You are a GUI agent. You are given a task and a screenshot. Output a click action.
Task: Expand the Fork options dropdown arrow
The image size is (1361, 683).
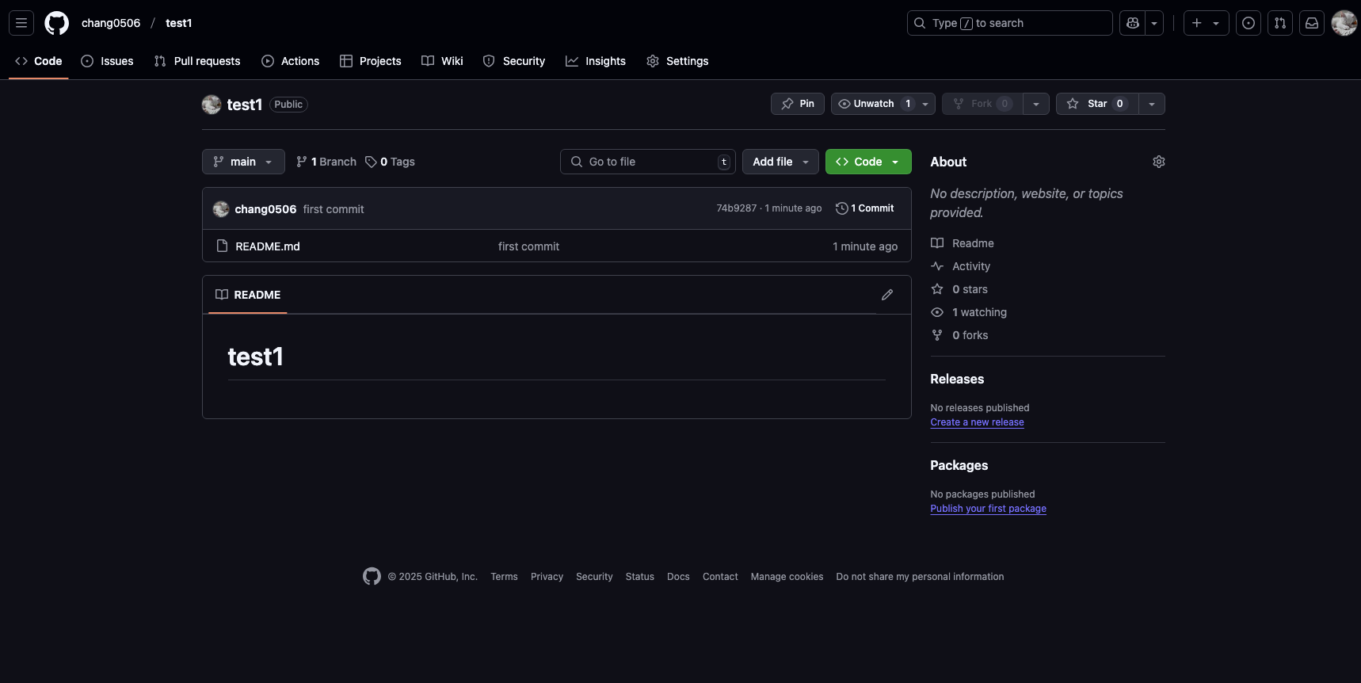1036,104
